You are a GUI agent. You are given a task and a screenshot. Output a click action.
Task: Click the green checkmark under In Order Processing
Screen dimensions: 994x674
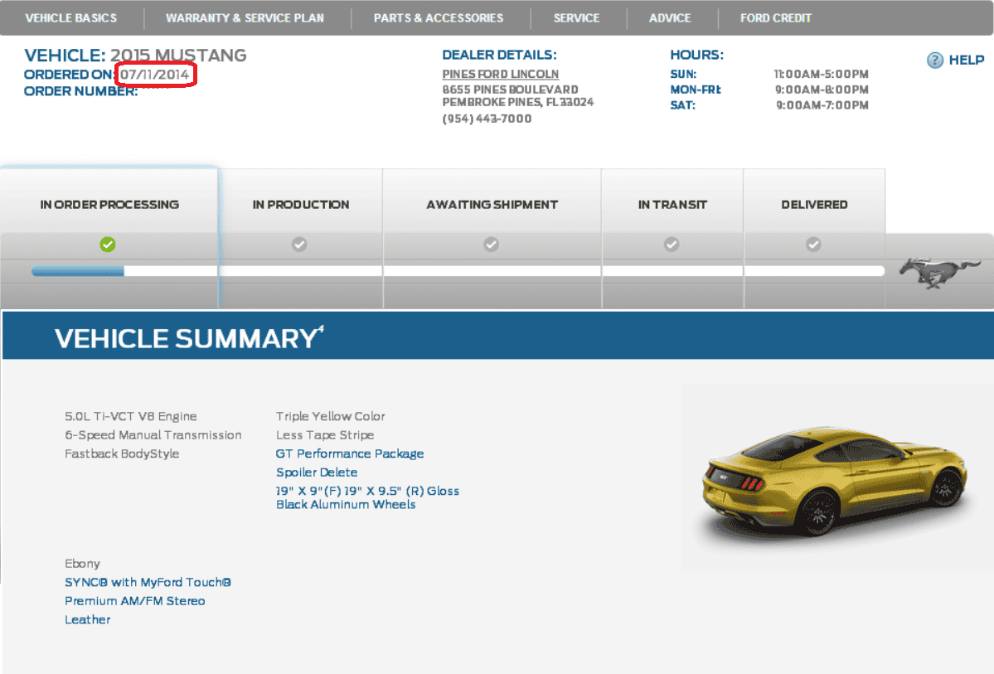tap(108, 244)
